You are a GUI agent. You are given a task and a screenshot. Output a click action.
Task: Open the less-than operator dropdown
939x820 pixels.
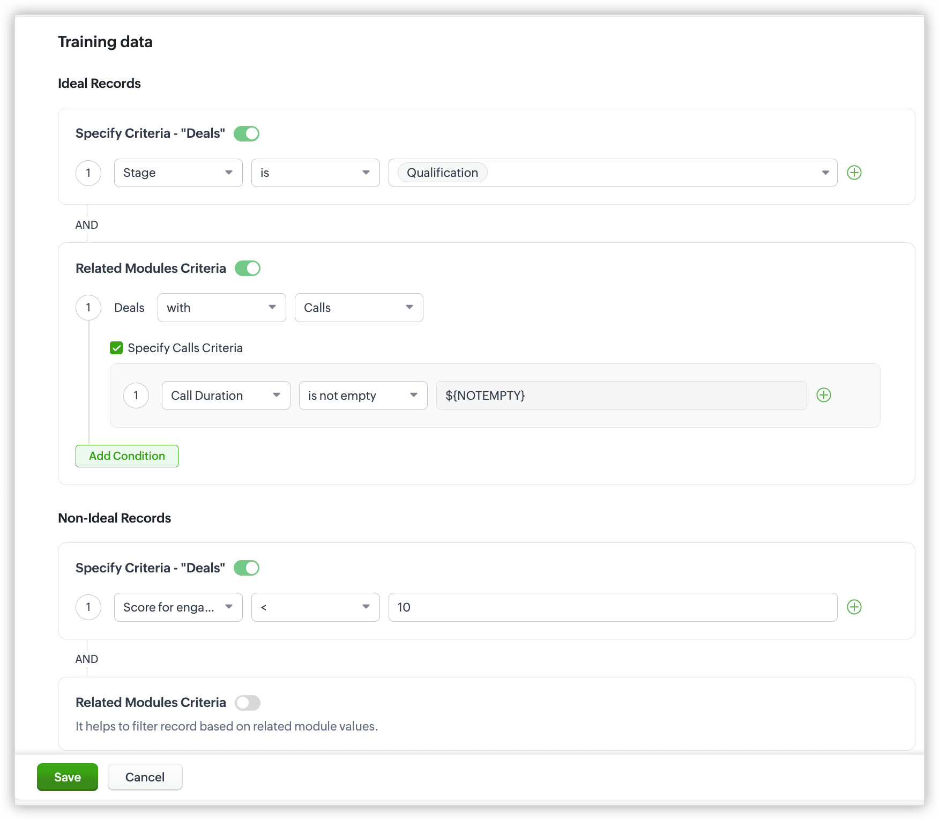click(x=315, y=607)
